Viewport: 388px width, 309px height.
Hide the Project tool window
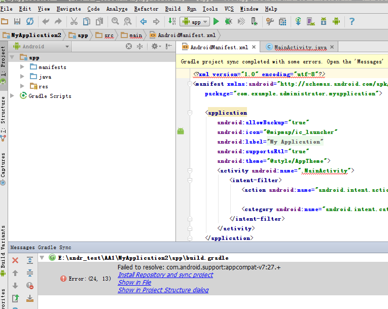click(x=169, y=46)
